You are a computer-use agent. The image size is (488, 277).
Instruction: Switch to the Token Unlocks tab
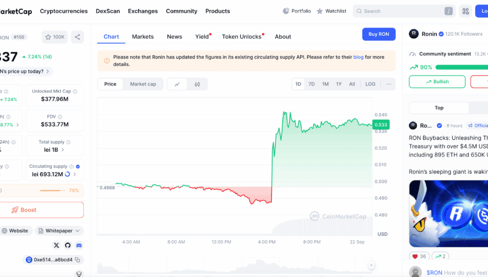click(241, 37)
